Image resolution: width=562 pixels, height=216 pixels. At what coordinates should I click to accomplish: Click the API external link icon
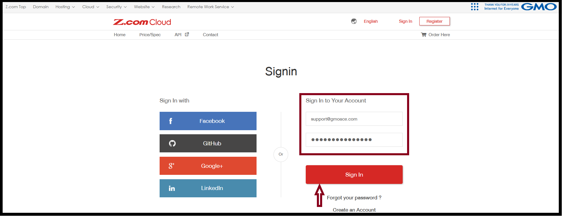click(x=187, y=34)
